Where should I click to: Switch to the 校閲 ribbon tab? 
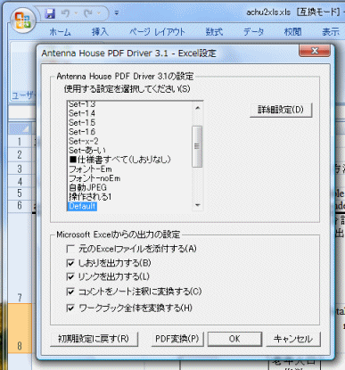292,31
